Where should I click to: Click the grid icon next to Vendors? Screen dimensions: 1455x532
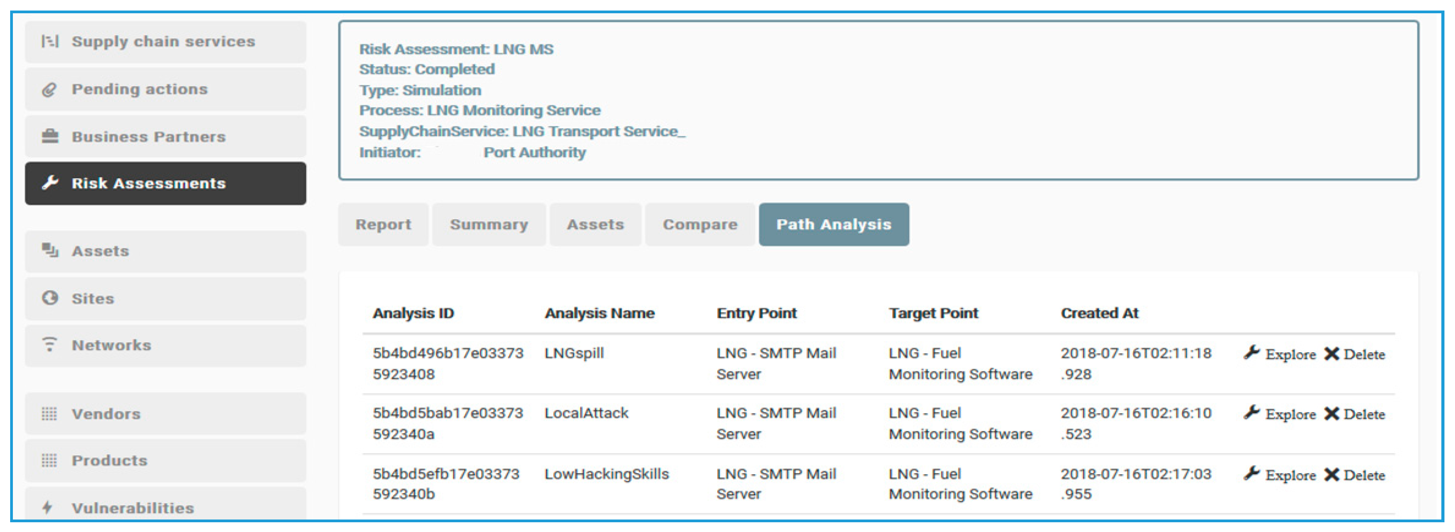pyautogui.click(x=50, y=413)
